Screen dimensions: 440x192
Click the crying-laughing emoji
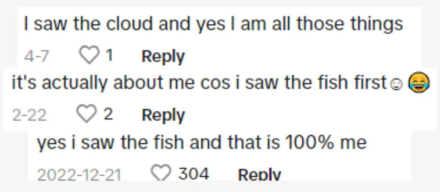419,83
